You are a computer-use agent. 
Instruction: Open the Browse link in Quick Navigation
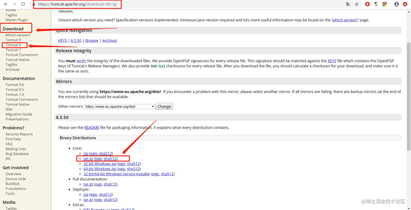coord(92,40)
